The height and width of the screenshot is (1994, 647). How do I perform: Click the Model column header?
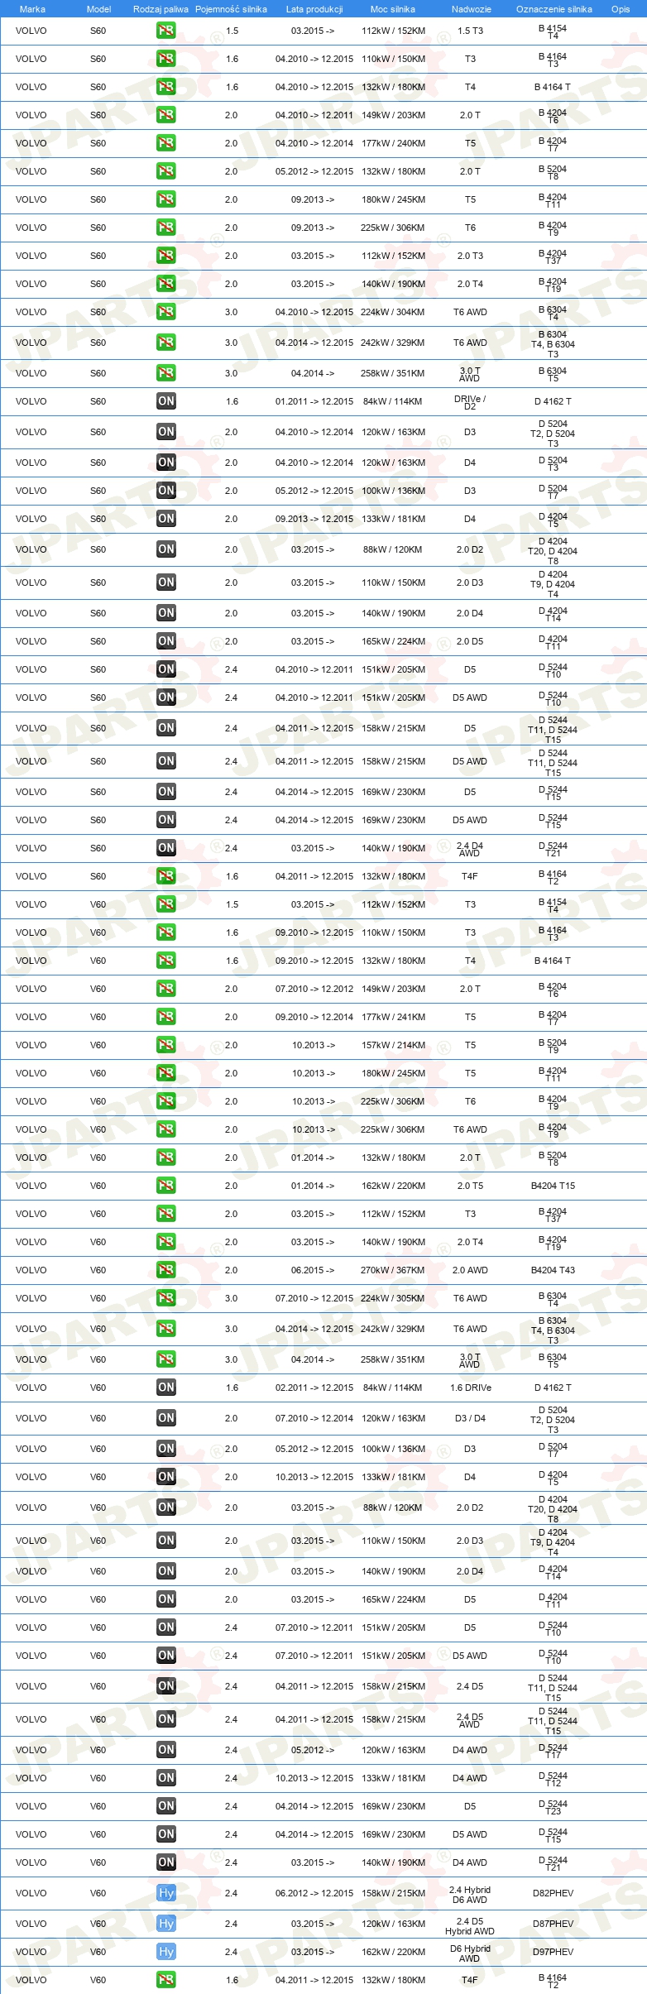[x=98, y=9]
